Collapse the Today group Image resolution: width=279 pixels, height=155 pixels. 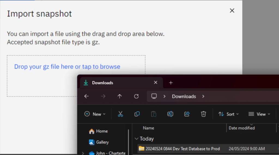137,139
